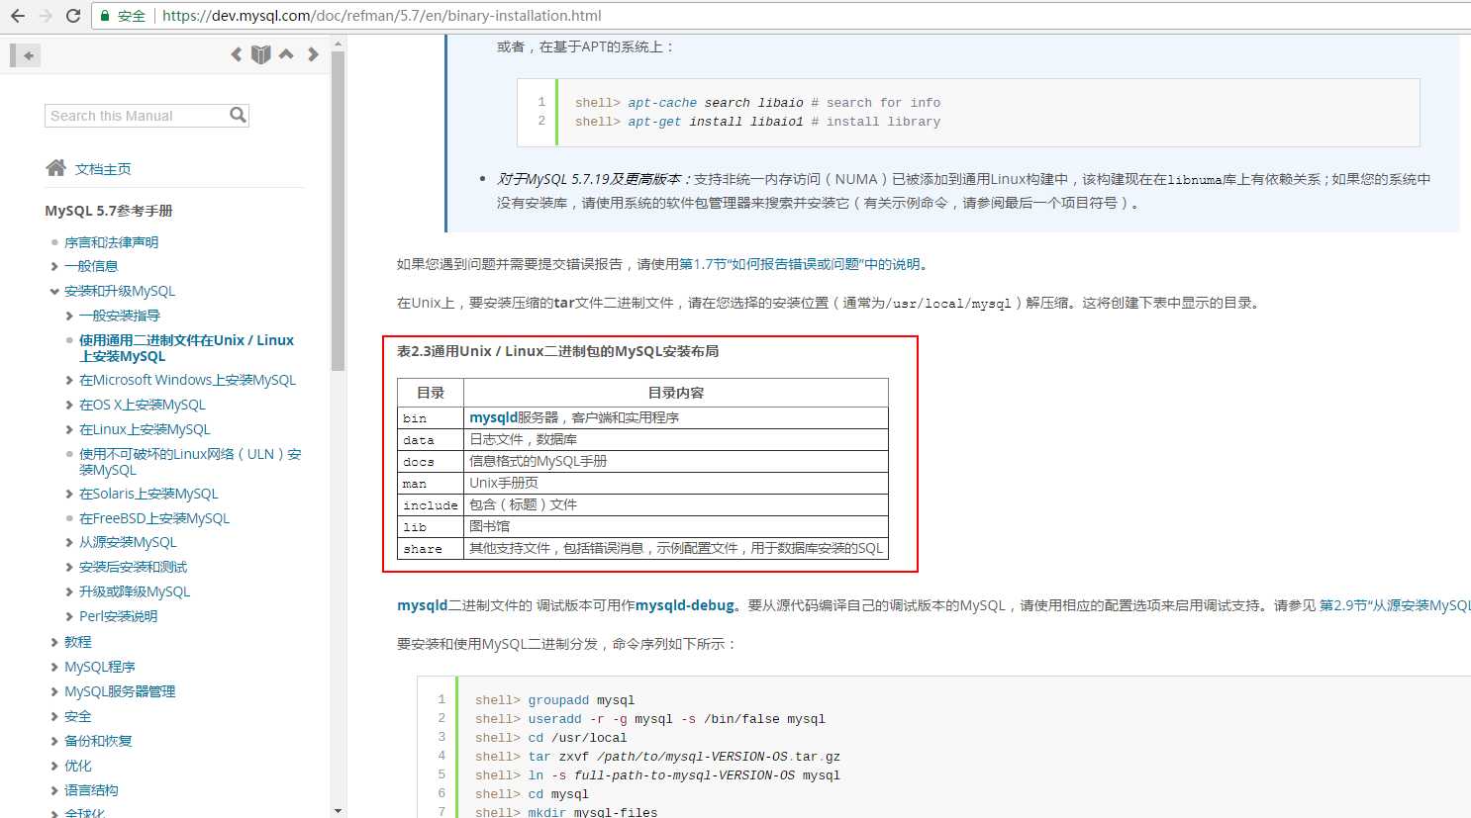
Task: Click the lib table cell
Action: [x=431, y=526]
